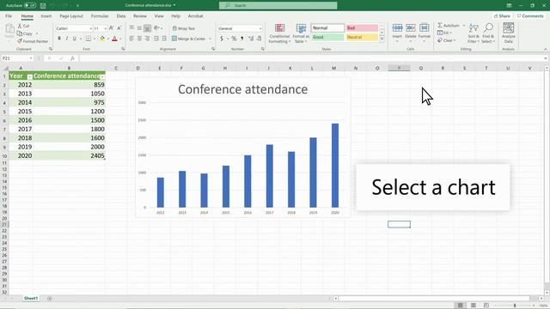Apply Percent Style format

234,39
